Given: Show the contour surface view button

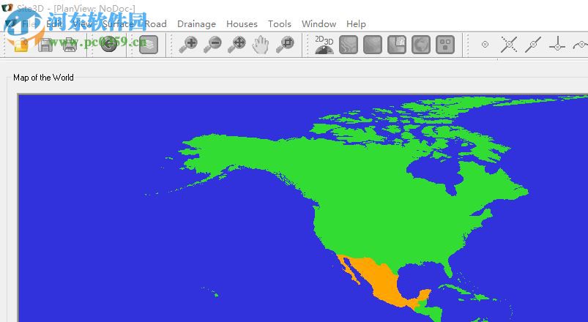Looking at the screenshot, I should (x=349, y=45).
